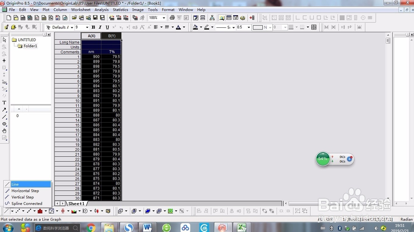Select column header B(Y)
The width and height of the screenshot is (414, 232).
[111, 36]
